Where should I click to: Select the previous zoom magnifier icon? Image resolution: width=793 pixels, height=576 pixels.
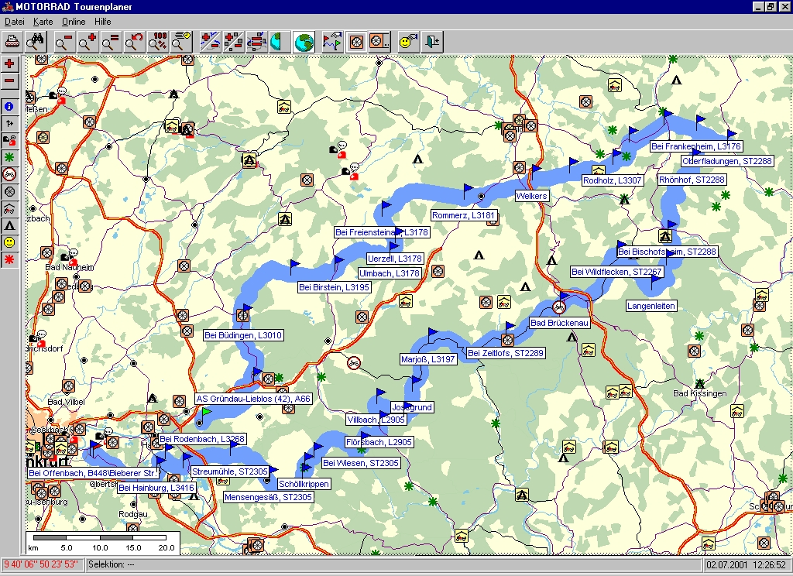coord(135,42)
